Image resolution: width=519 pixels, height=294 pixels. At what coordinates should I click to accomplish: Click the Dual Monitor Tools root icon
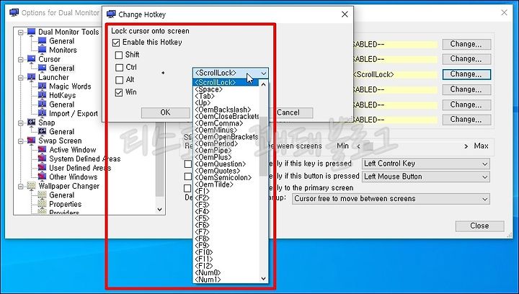pos(32,32)
